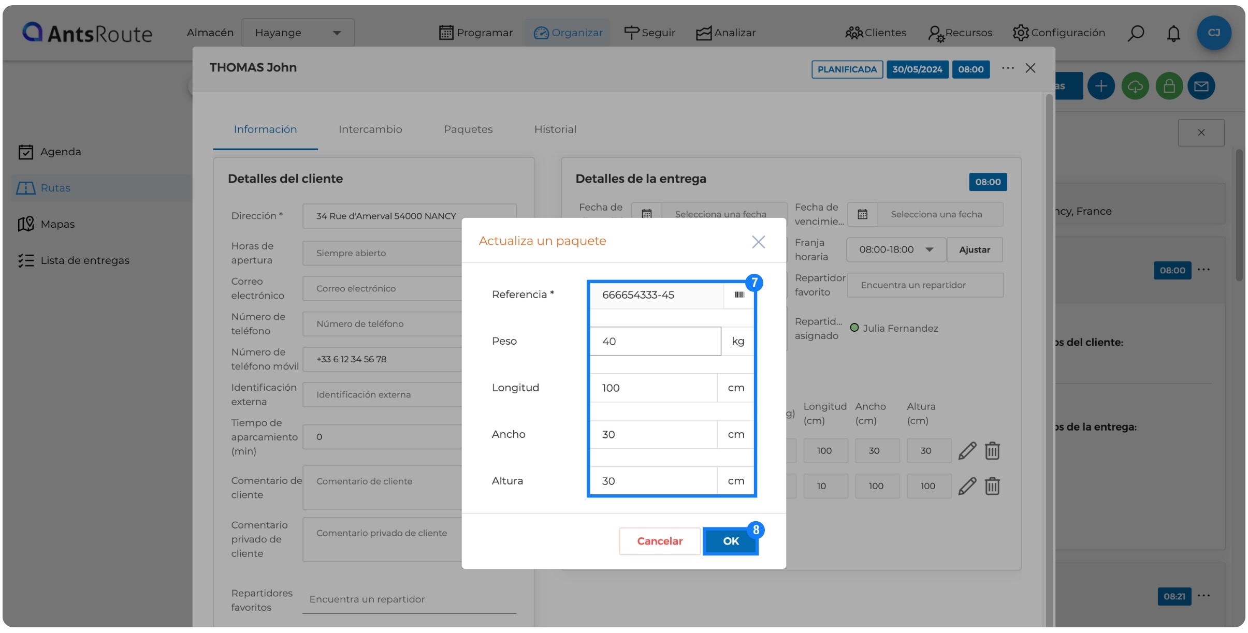The image size is (1248, 633).
Task: Open the Recursos section
Action: coord(960,33)
